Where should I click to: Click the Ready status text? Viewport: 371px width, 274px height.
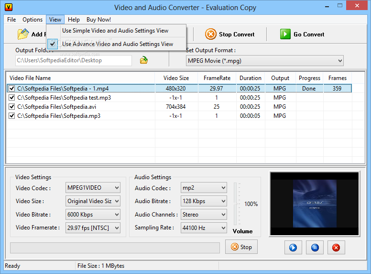pos(12,266)
